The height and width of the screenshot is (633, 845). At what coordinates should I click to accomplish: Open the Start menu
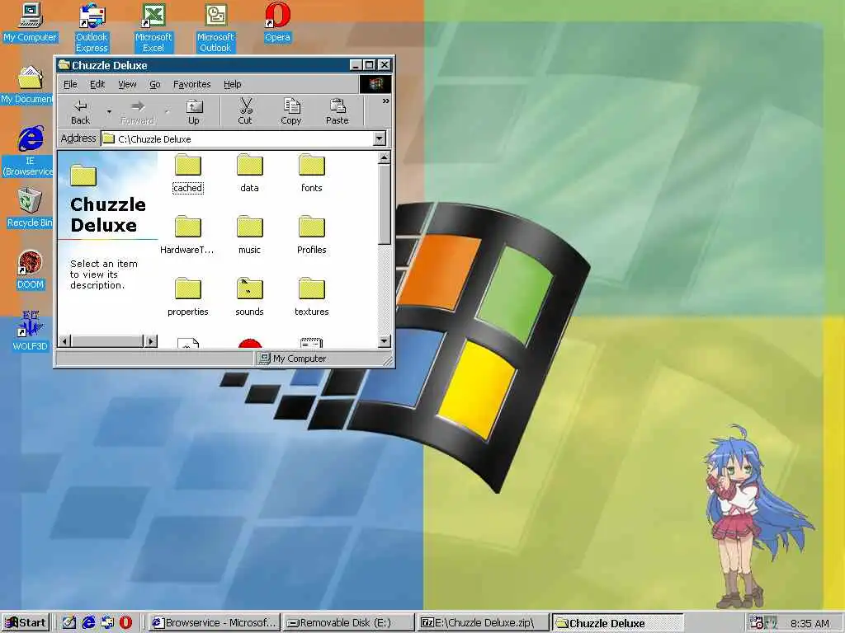(x=26, y=623)
